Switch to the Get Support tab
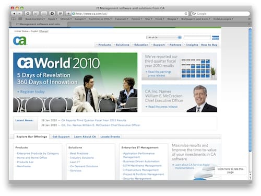This screenshot has height=196, width=261. (61, 137)
